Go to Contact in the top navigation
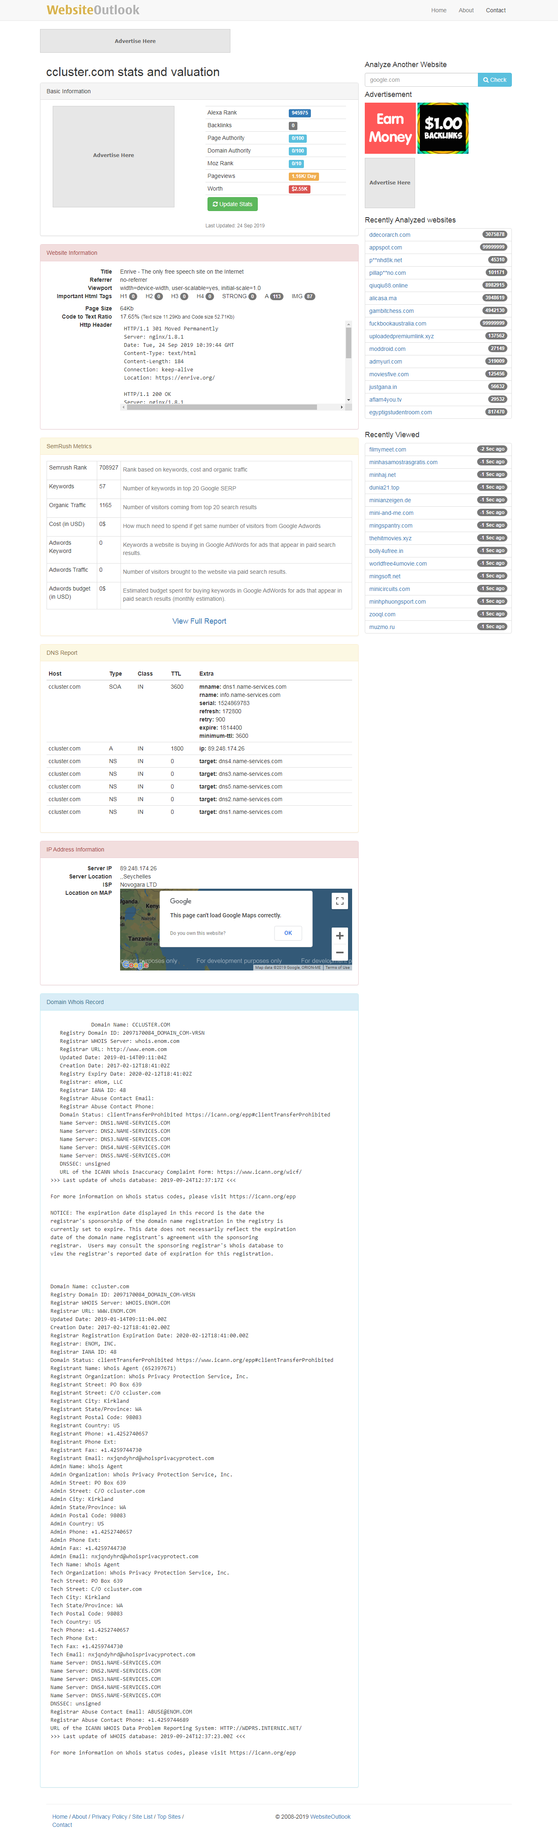The image size is (558, 1833). coord(496,11)
